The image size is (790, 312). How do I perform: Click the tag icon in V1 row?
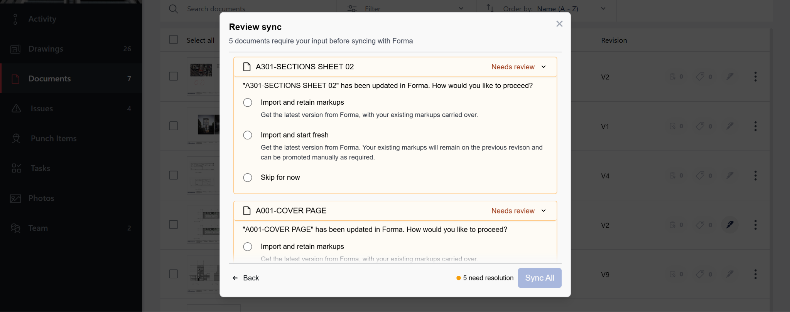point(700,126)
